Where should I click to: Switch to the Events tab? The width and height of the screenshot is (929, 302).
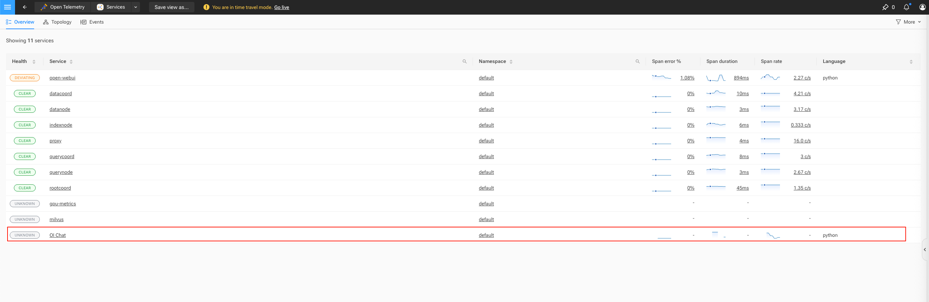point(92,22)
